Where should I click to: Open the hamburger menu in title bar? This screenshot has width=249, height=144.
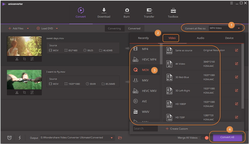tap(231, 3)
